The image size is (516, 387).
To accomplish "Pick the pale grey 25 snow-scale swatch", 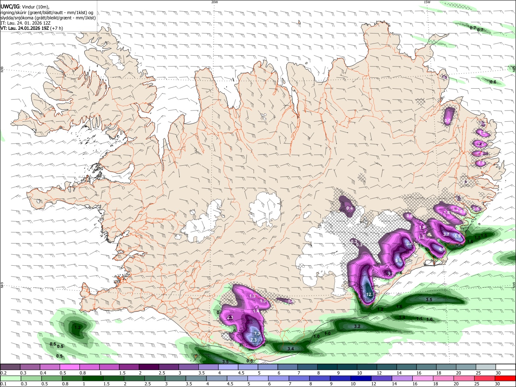I will (486, 367).
